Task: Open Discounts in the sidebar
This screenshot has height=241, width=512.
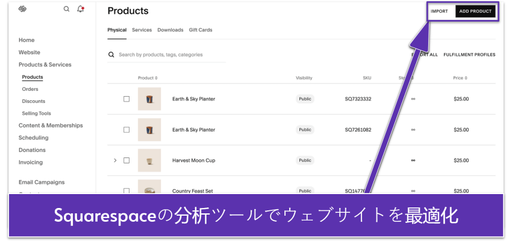Action: (34, 102)
